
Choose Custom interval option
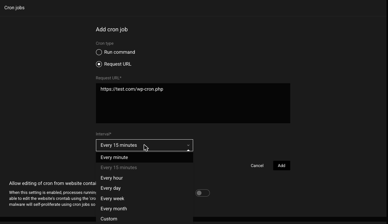(144, 219)
